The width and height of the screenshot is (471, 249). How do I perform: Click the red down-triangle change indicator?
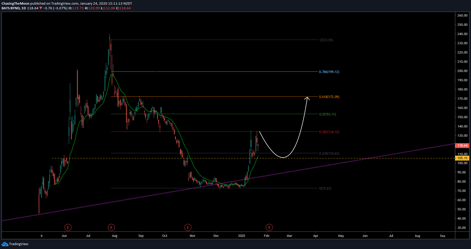[41, 8]
